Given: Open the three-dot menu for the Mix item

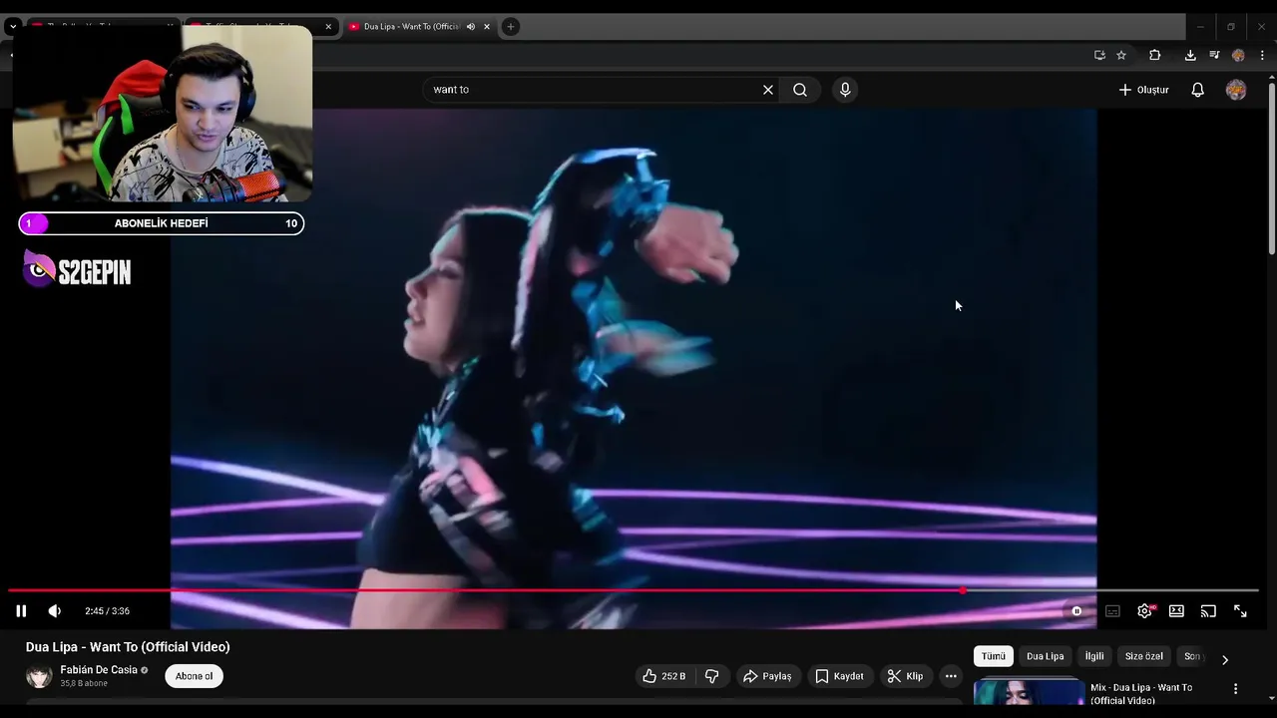Looking at the screenshot, I should pos(1235,689).
